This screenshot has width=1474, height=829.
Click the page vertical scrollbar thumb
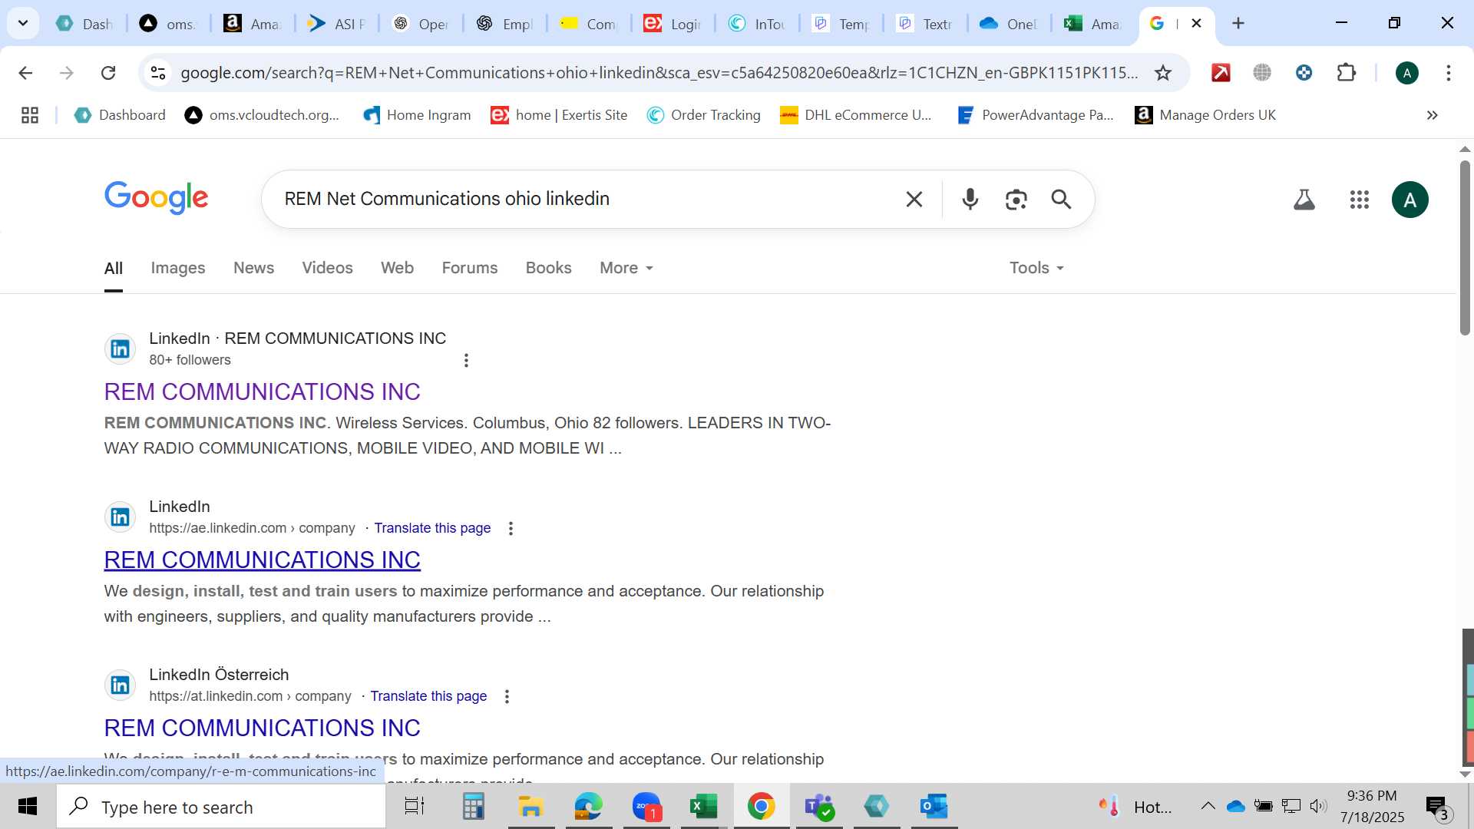tap(1465, 247)
